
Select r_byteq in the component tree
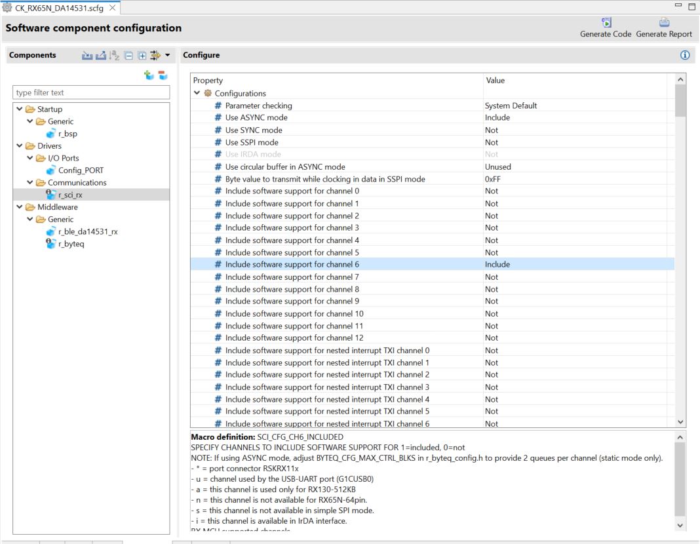pos(71,244)
